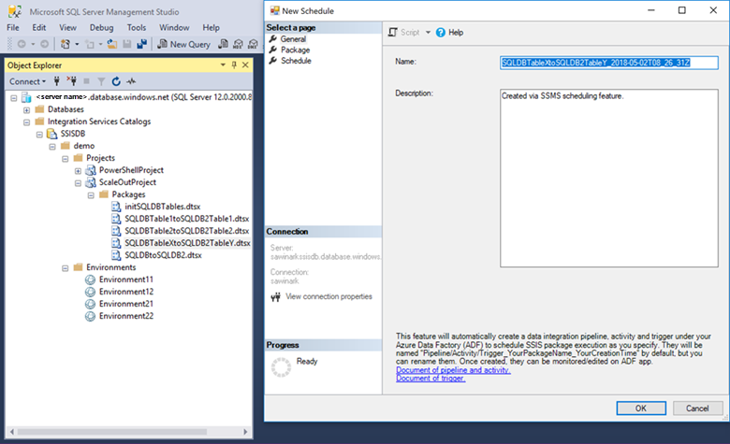Click the Save All toolbar icon
Viewport: 730px width, 444px height.
141,44
